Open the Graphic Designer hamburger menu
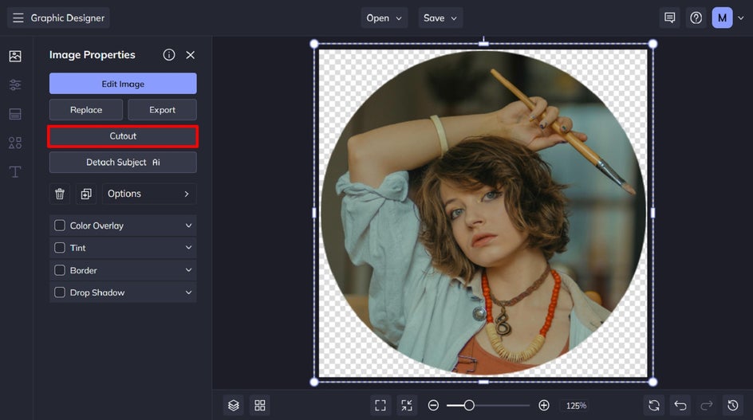The image size is (753, 420). pyautogui.click(x=18, y=18)
